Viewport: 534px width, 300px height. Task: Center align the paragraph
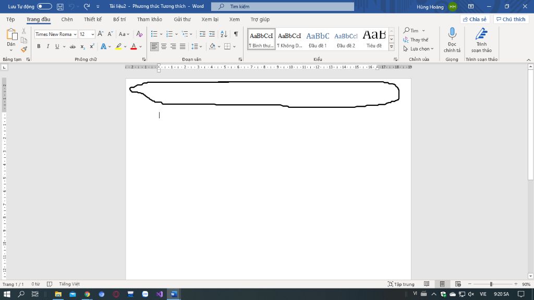tap(164, 46)
